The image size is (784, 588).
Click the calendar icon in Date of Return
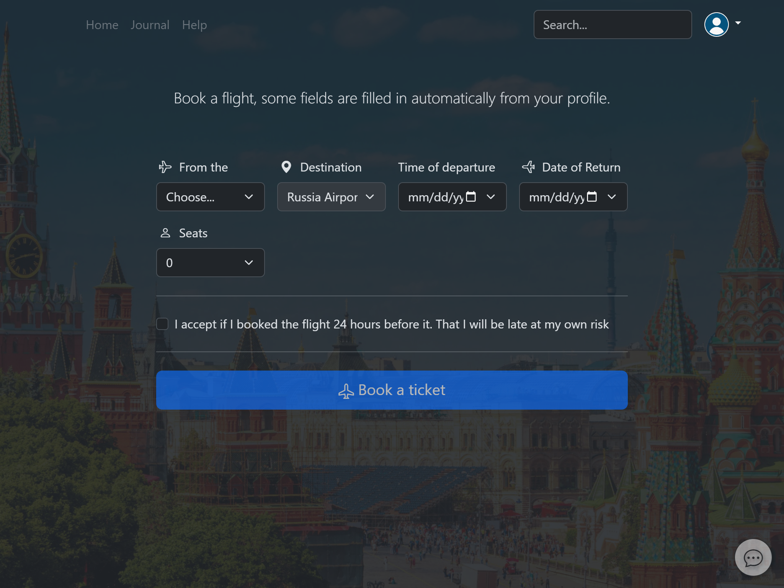pyautogui.click(x=592, y=197)
